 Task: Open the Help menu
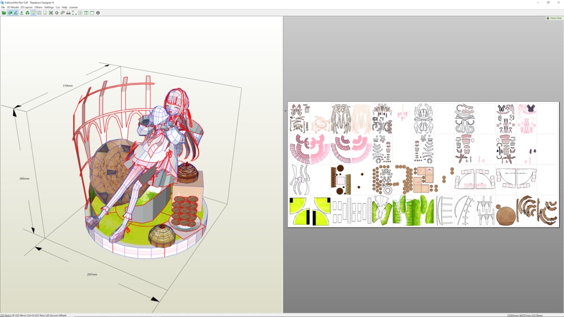64,7
